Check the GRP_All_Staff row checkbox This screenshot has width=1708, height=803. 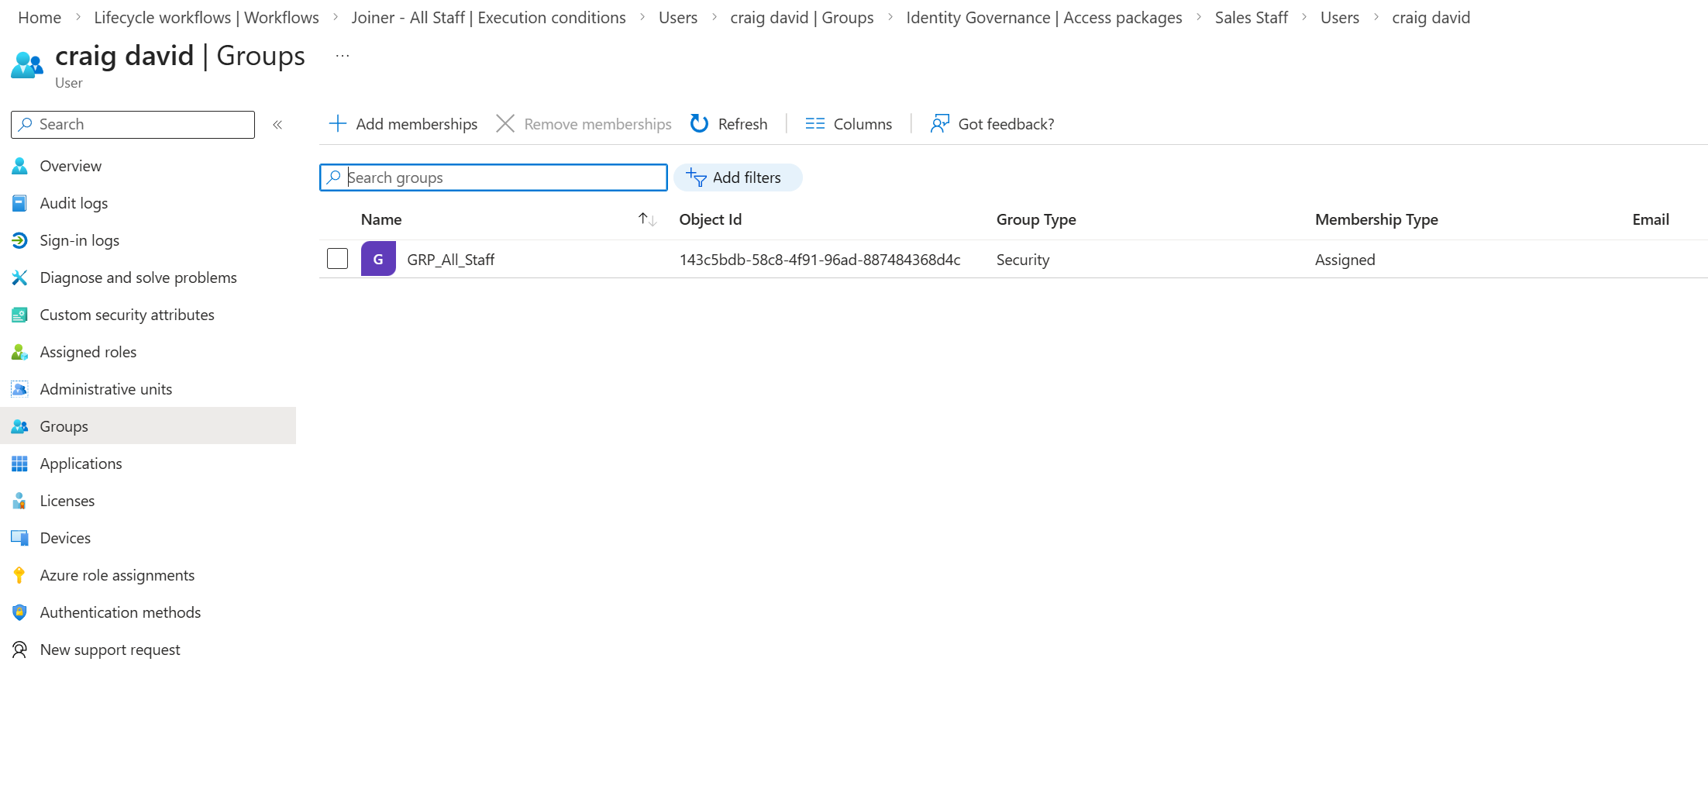[x=337, y=258]
